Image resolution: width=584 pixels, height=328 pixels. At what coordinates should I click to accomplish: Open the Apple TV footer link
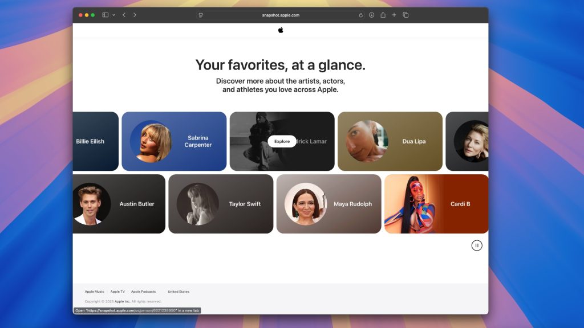point(117,292)
